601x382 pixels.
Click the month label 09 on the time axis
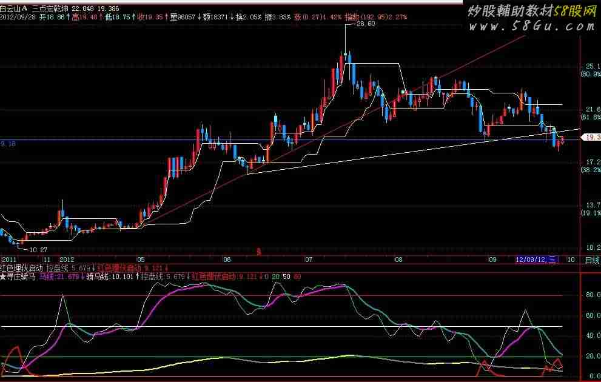click(492, 260)
